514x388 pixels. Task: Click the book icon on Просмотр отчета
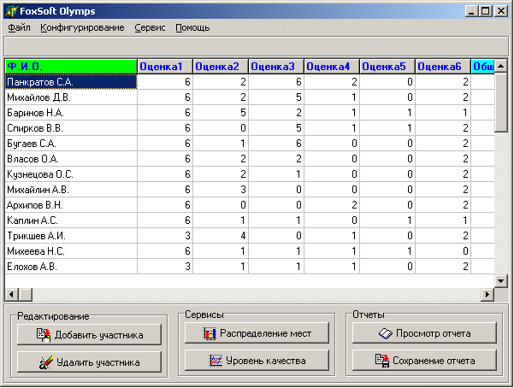(x=385, y=334)
